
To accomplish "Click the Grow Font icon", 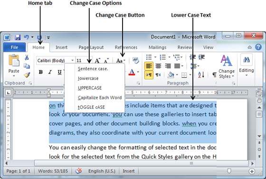I will coord(97,60).
